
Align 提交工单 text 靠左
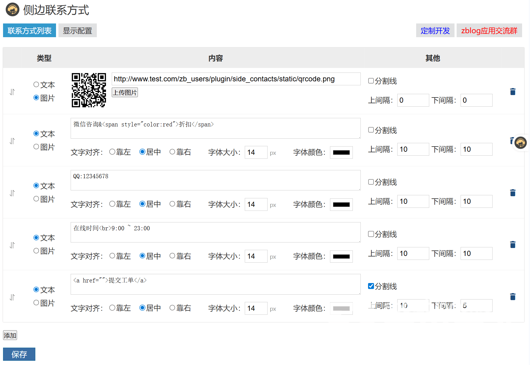[112, 308]
